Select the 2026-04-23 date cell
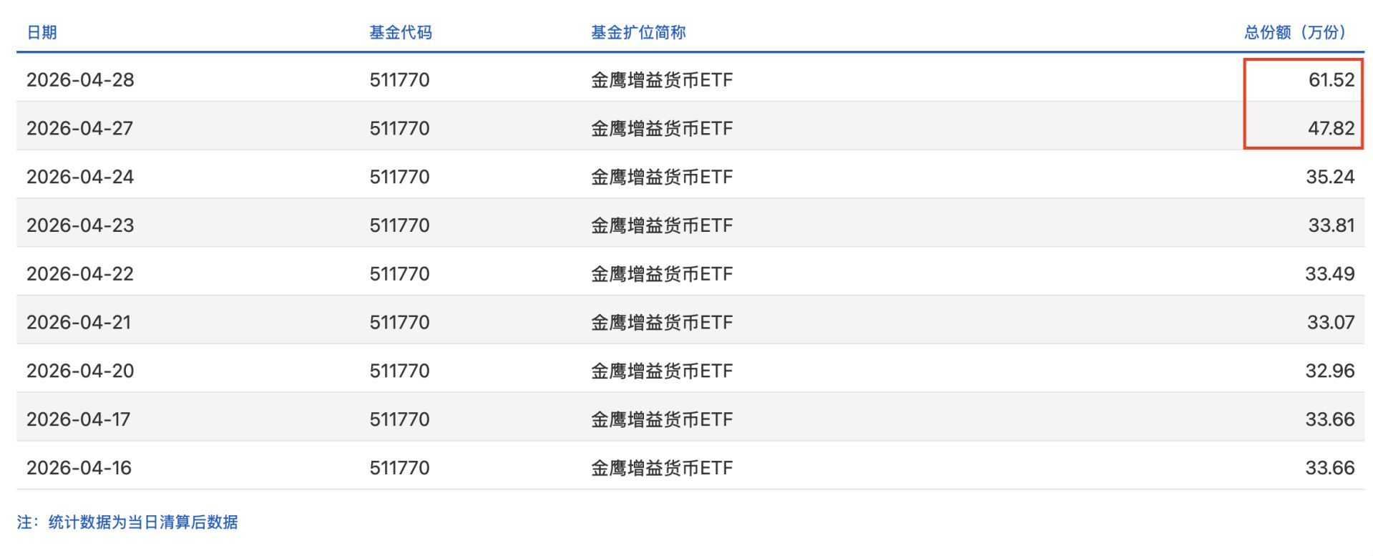1373x556 pixels. coord(80,225)
